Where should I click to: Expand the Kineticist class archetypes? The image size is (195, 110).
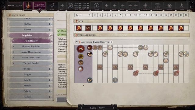50,69
